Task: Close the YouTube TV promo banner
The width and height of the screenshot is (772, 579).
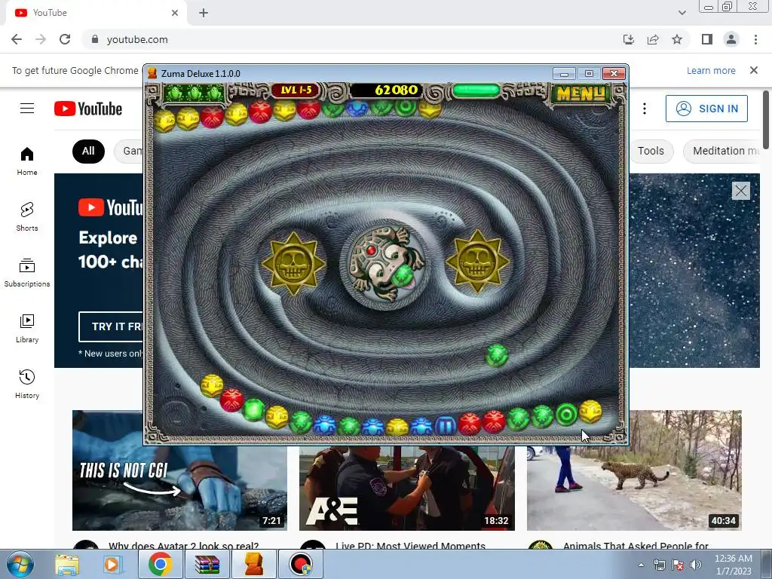Action: pos(740,191)
